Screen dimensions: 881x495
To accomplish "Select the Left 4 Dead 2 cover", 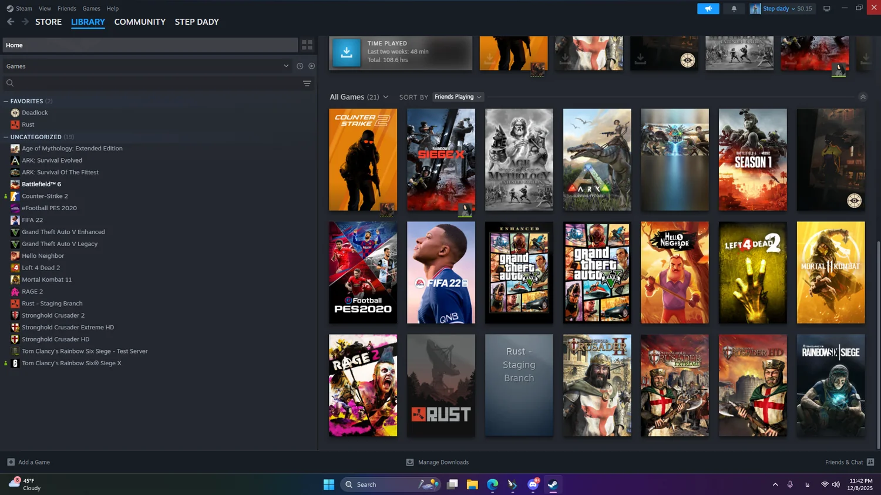I will pyautogui.click(x=752, y=272).
